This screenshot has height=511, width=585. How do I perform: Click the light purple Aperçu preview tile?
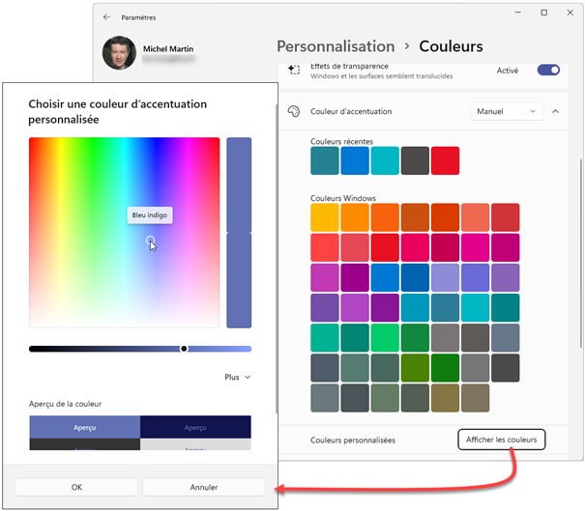[84, 426]
